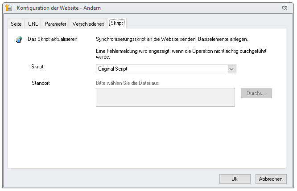The width and height of the screenshot is (297, 191).
Task: Switch to the Seite tab
Action: 16,24
